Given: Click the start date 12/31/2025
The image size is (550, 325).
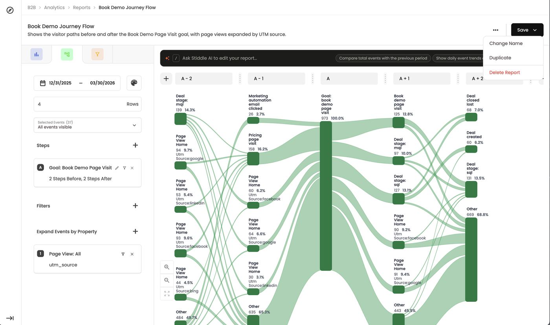Looking at the screenshot, I should [x=60, y=83].
